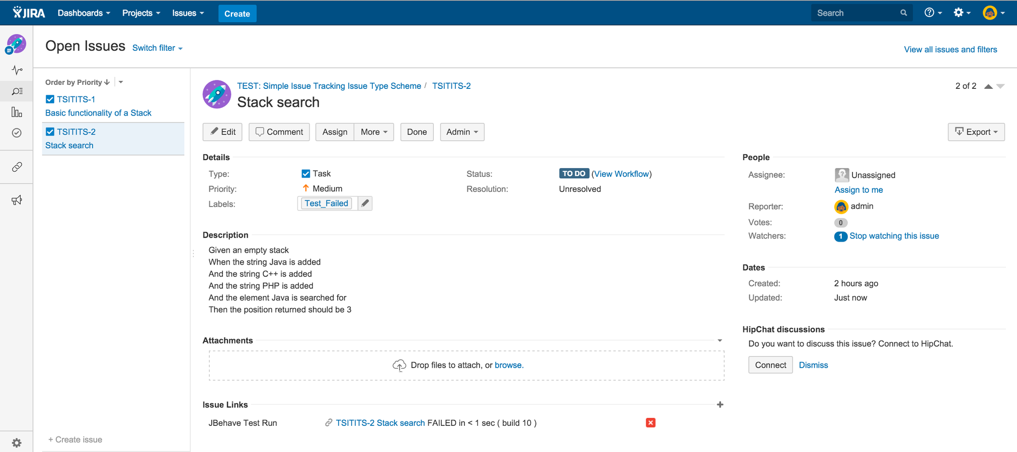
Task: Expand the More actions dropdown
Action: coord(374,132)
